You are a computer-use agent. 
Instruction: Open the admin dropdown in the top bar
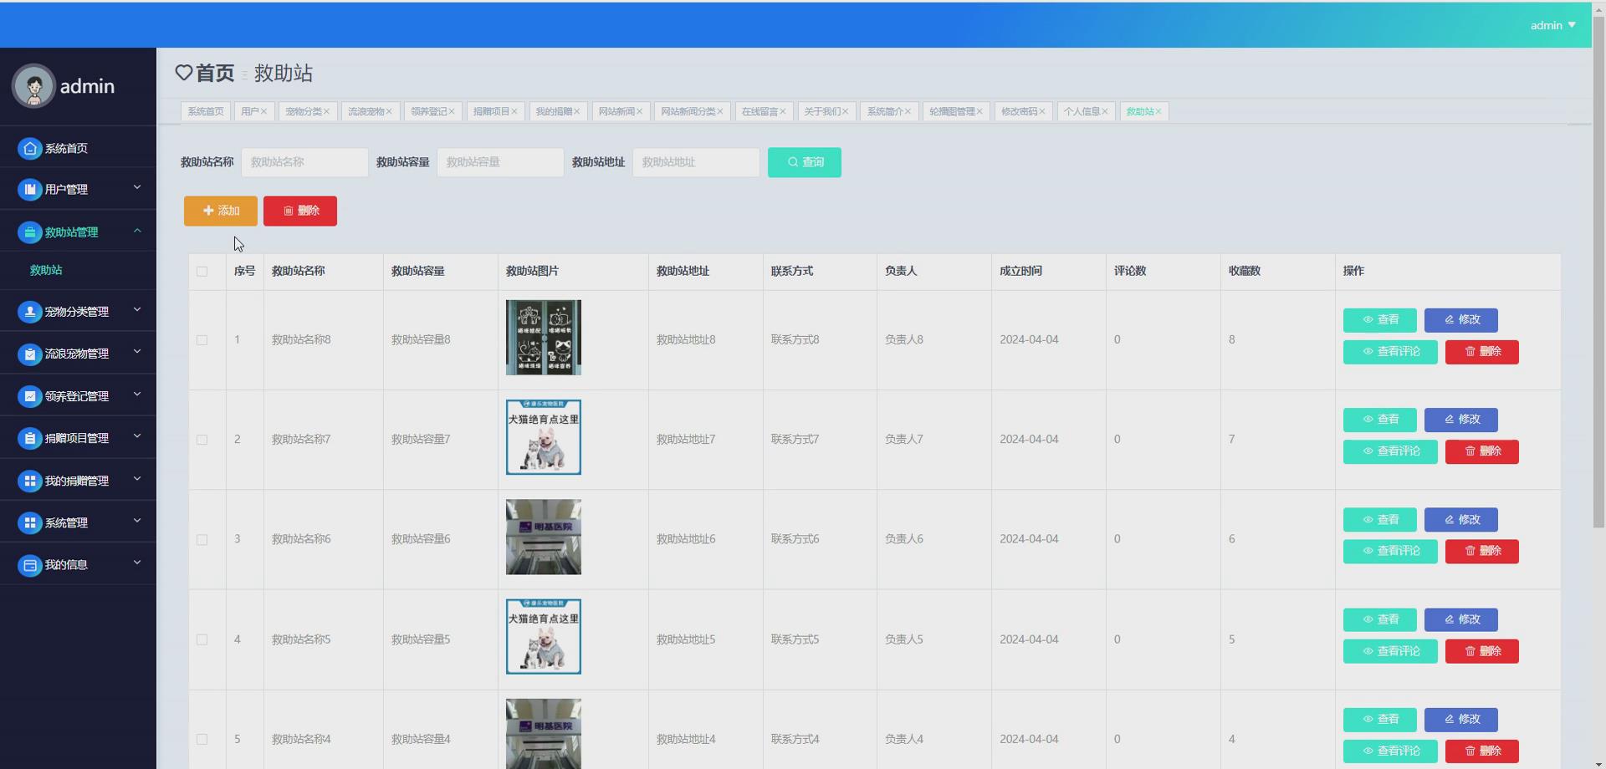tap(1552, 25)
